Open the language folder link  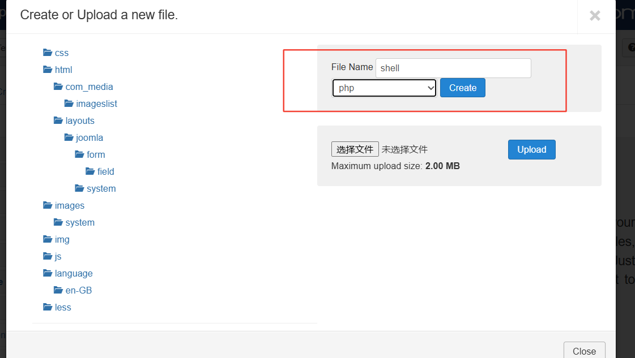74,274
